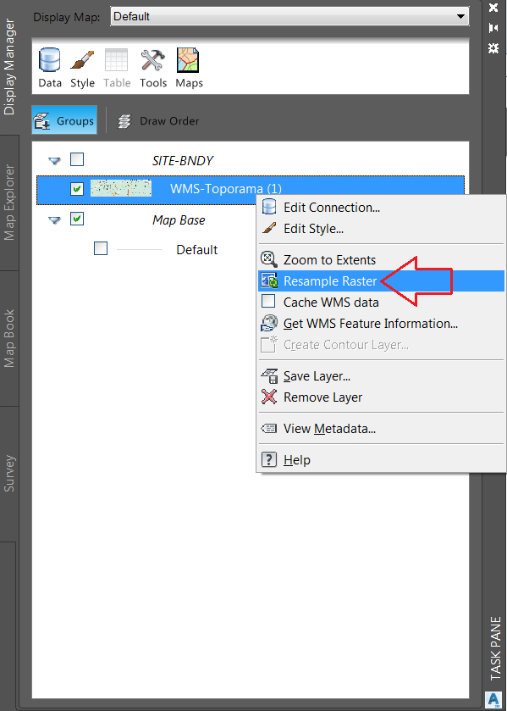Screen dimensions: 507x711
Task: Click the Save Layer disk icon
Action: pos(268,376)
